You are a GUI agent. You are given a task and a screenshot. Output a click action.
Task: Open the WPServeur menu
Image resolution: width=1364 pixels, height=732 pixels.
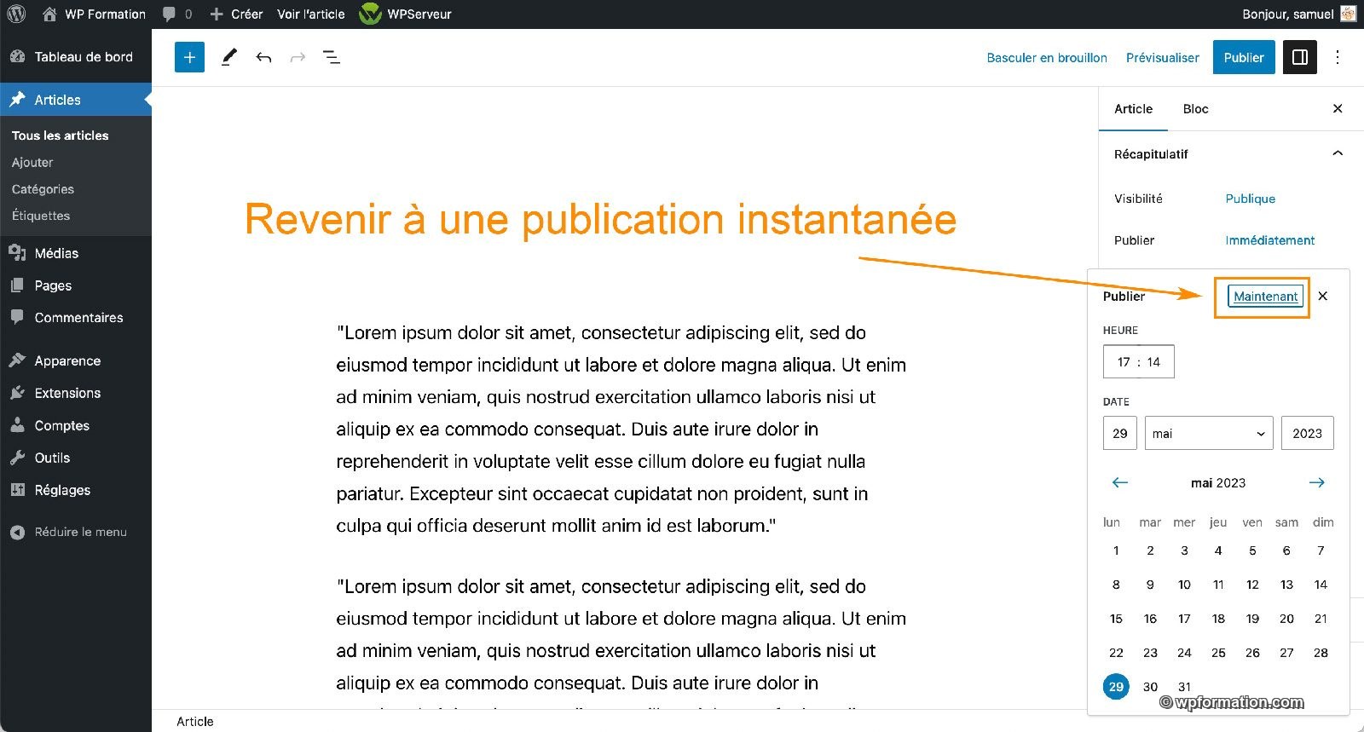pyautogui.click(x=406, y=14)
